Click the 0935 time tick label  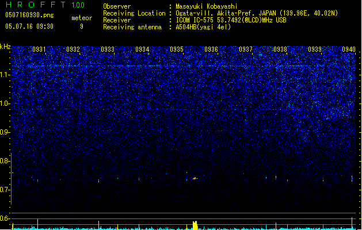coord(177,49)
